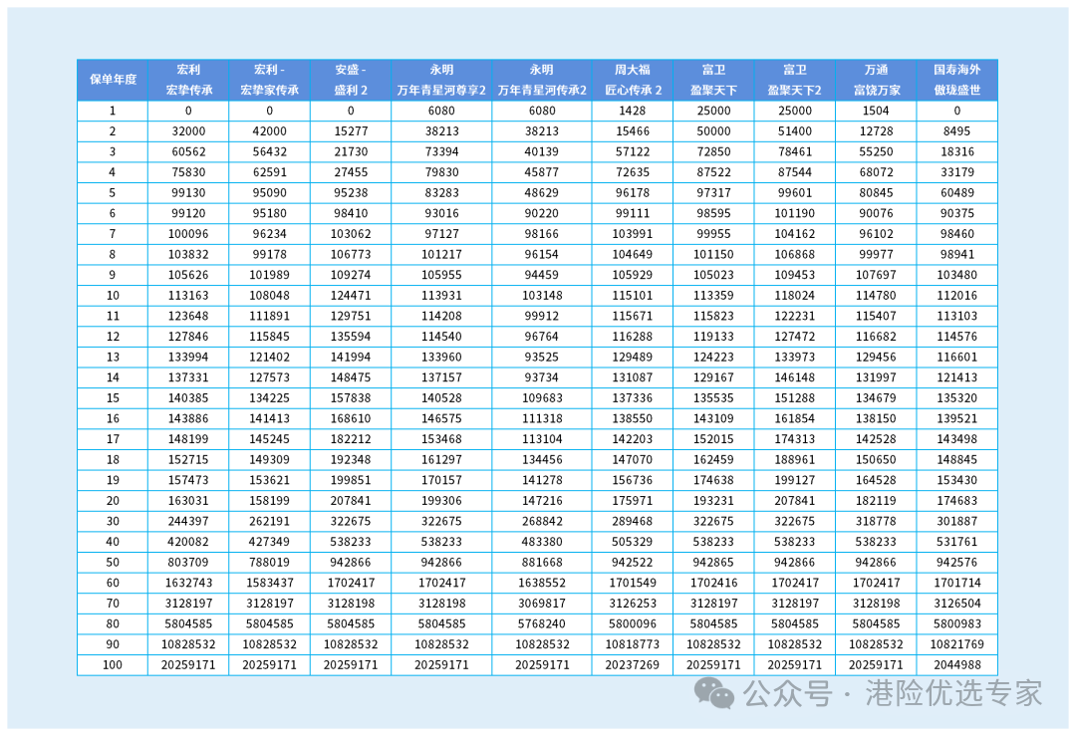Click cell value 10818773 in year 90
Viewport: 1076px width, 736px height.
tap(632, 644)
